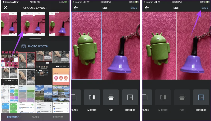Tap the active MIRROR tool on second screen
Image resolution: width=211 pixels, height=121 pixels.
coord(92,97)
